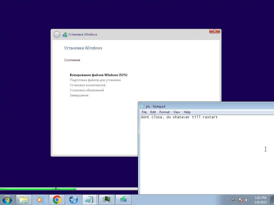Click 'Завершение' step text

pos(79,95)
